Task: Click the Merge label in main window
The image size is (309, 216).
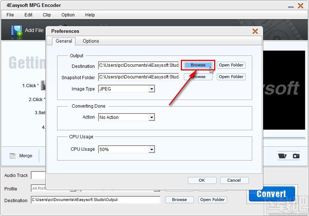Action: click(x=26, y=156)
